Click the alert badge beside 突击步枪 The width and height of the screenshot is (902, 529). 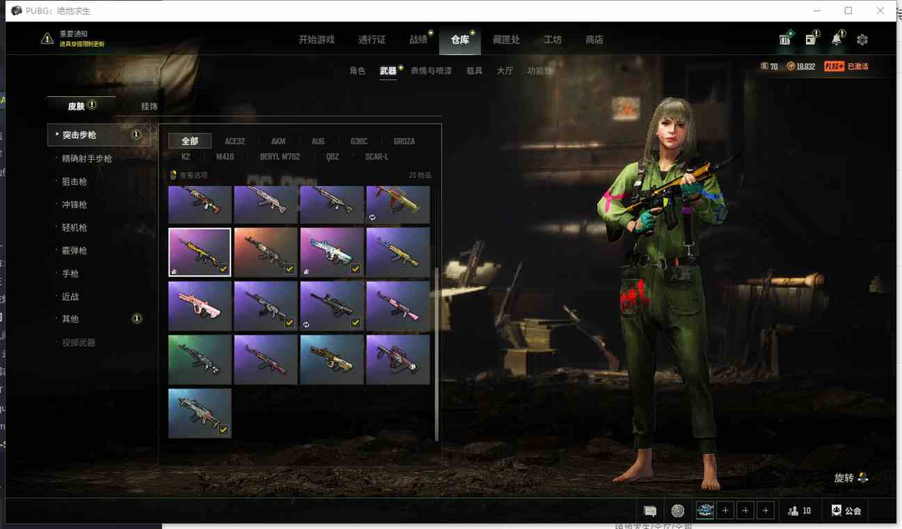pyautogui.click(x=136, y=135)
